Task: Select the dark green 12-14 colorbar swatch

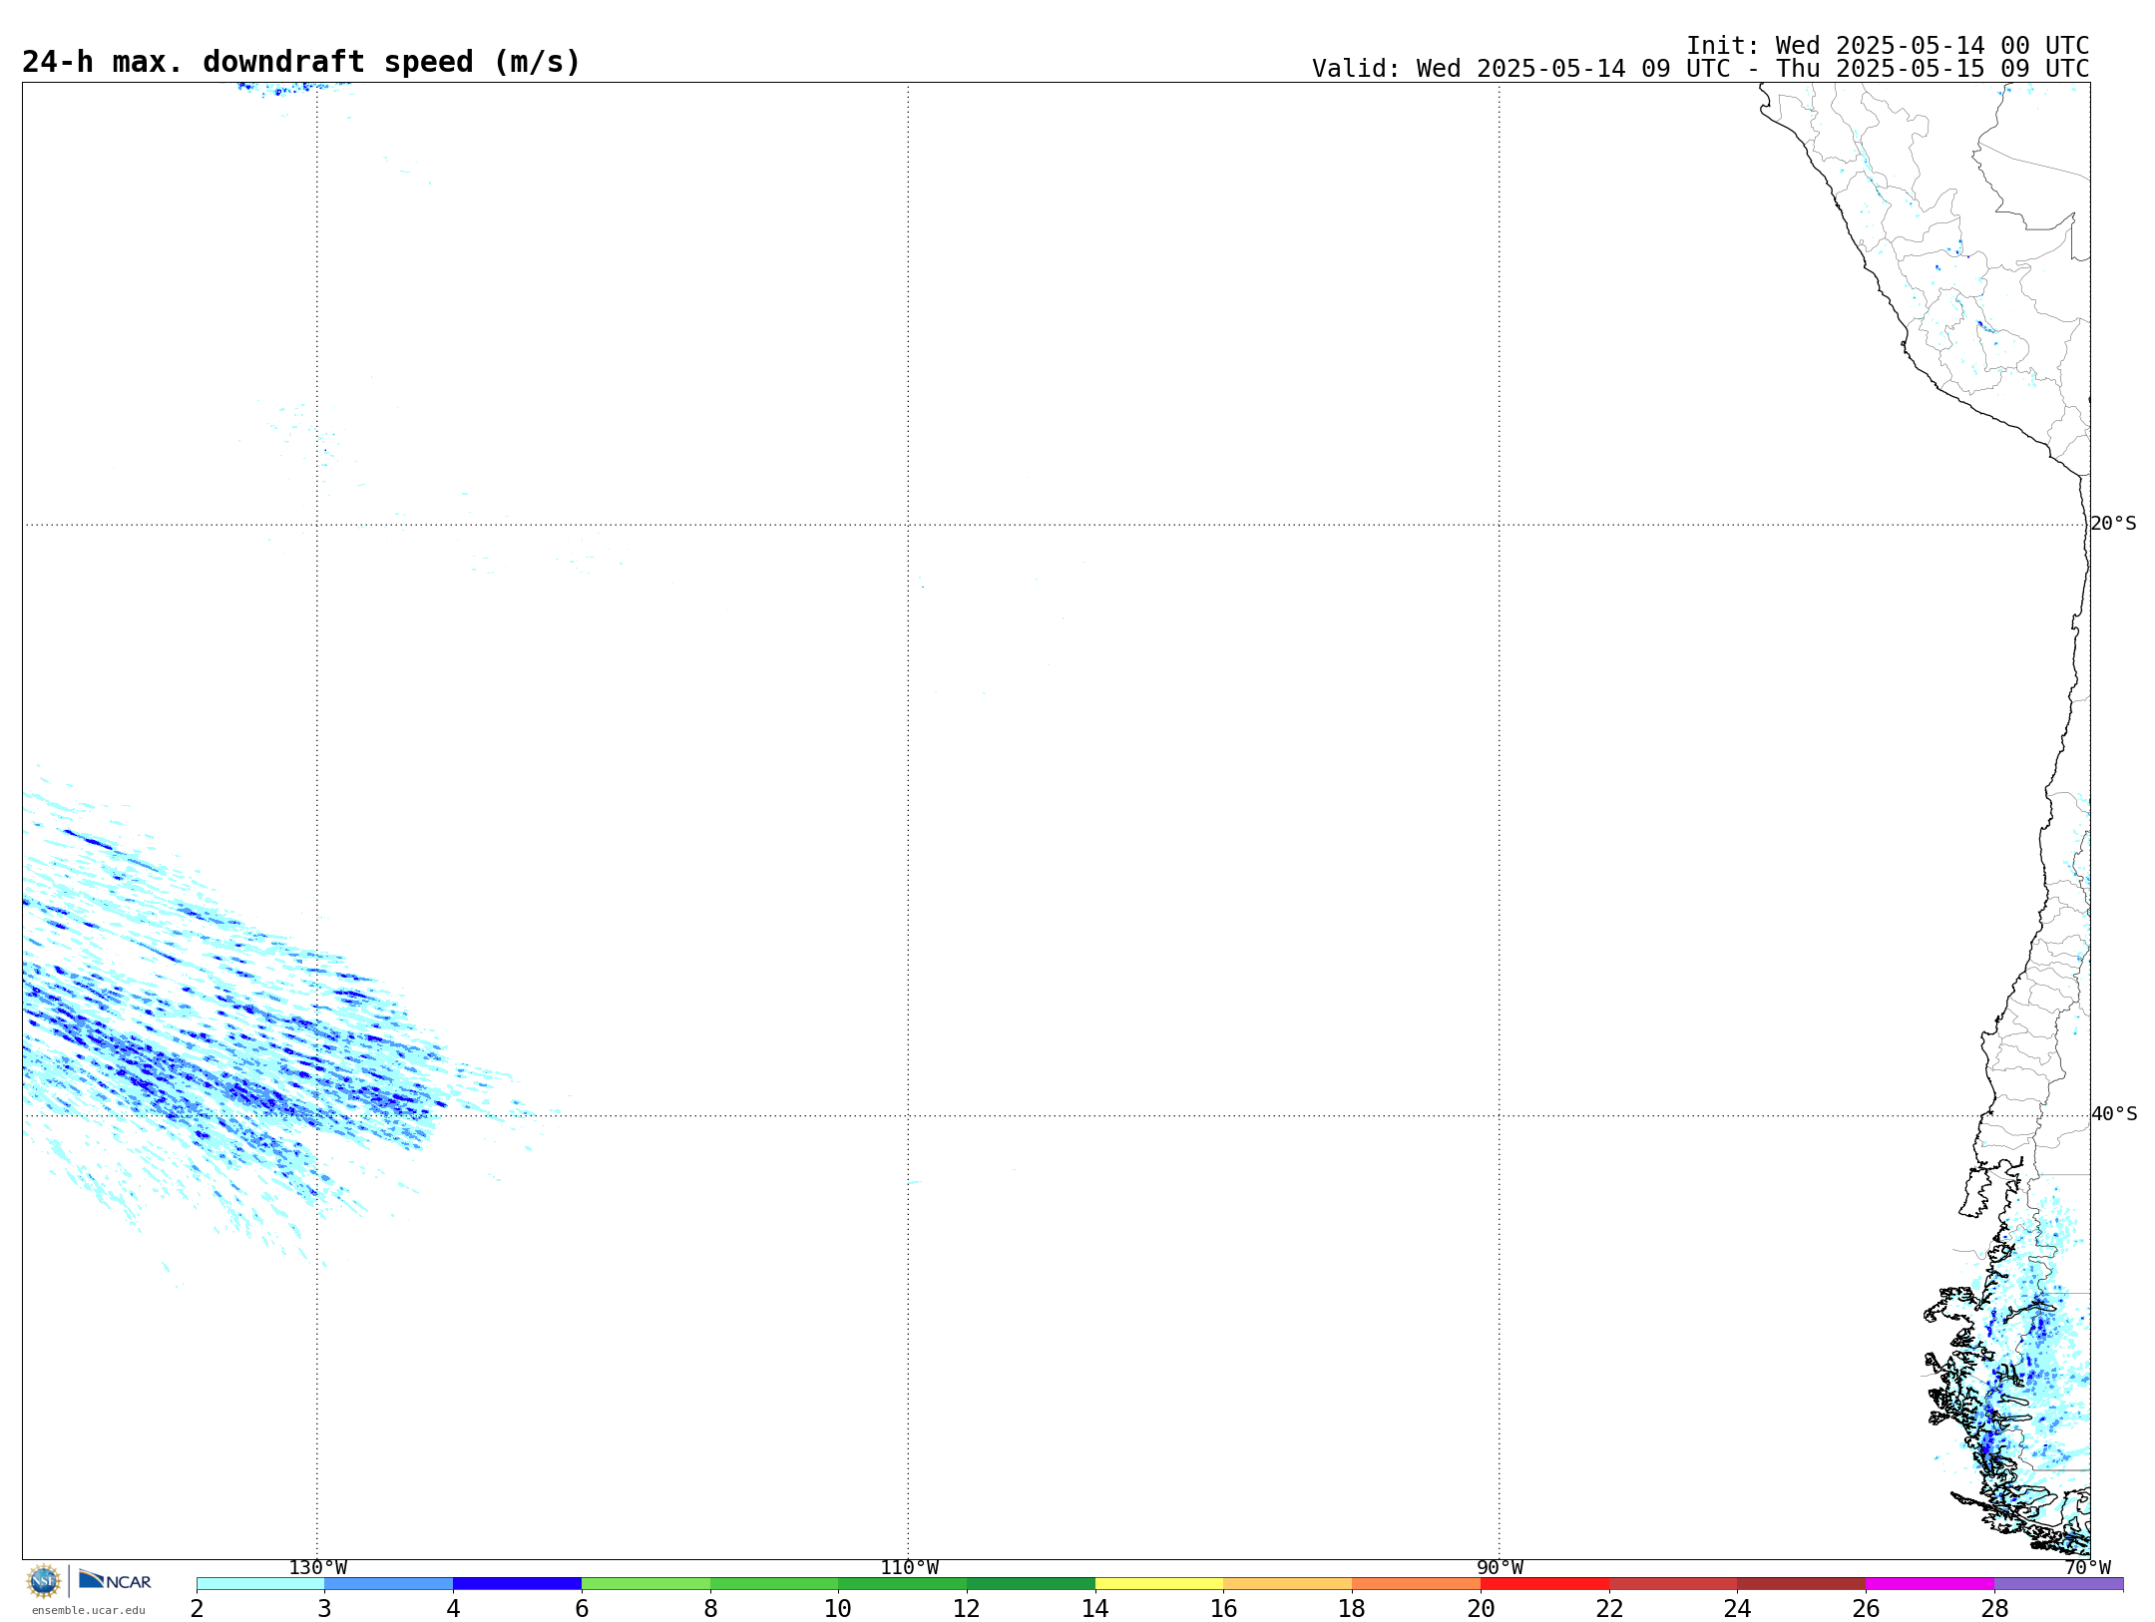Action: [1032, 1584]
